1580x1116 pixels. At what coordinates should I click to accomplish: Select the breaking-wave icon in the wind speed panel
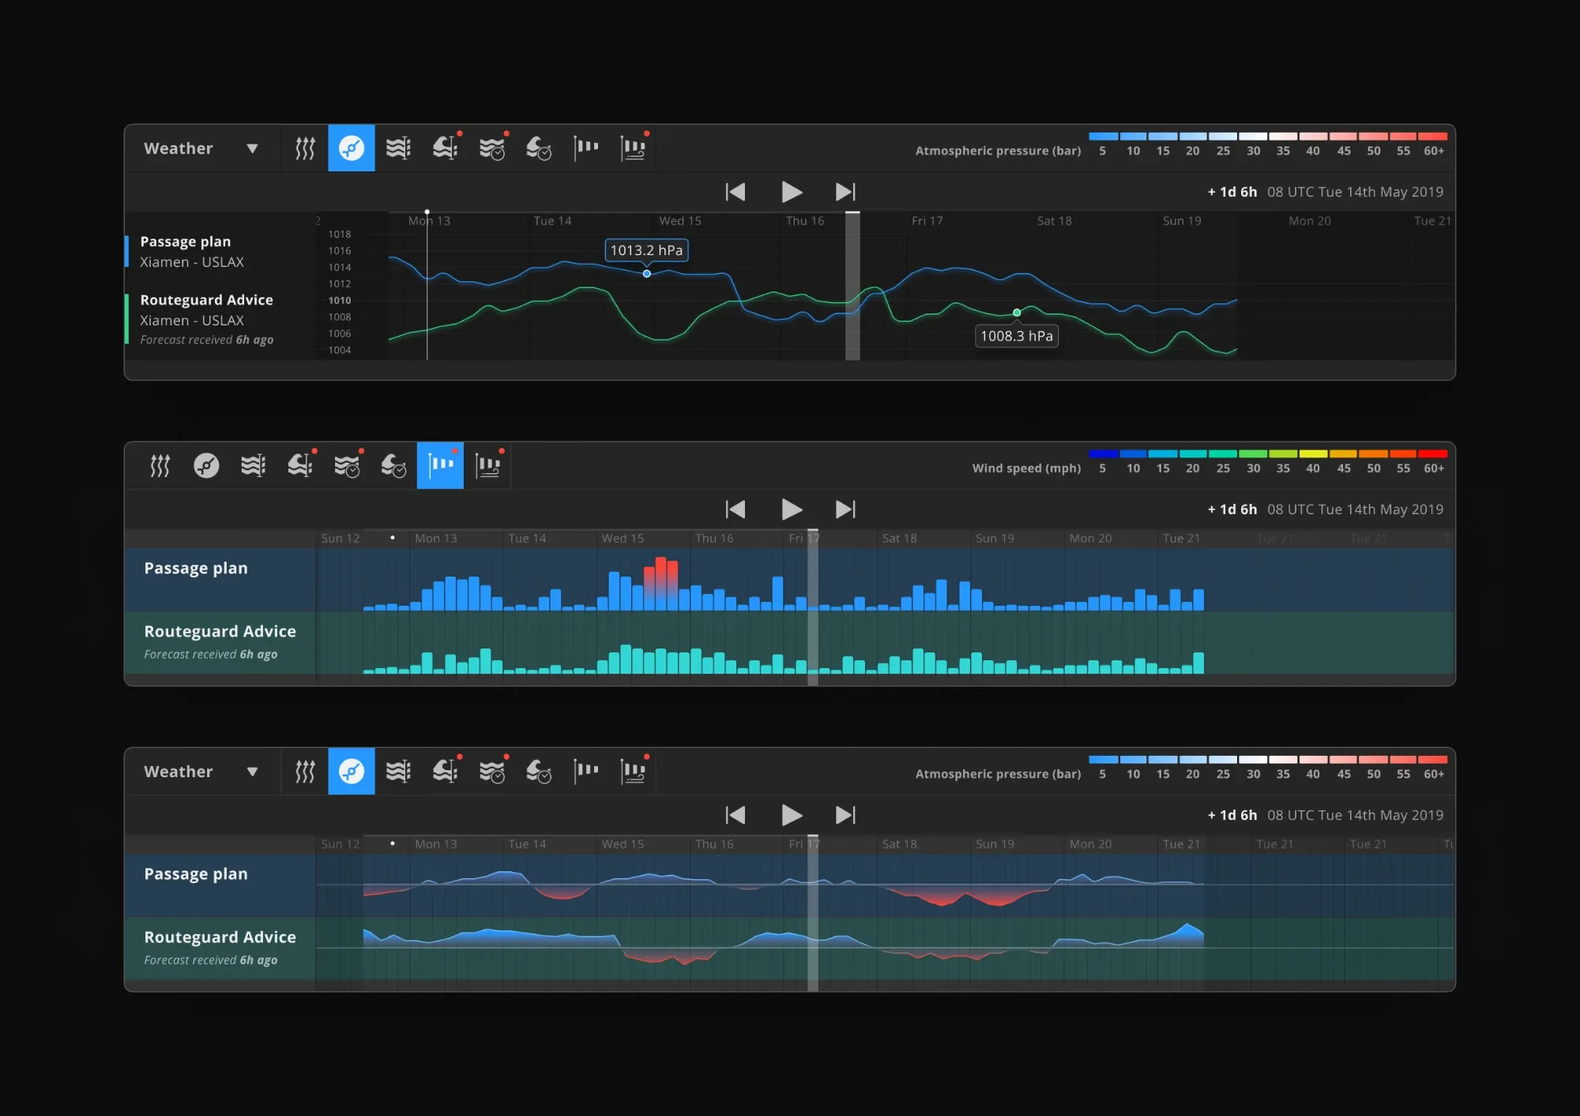pos(300,466)
